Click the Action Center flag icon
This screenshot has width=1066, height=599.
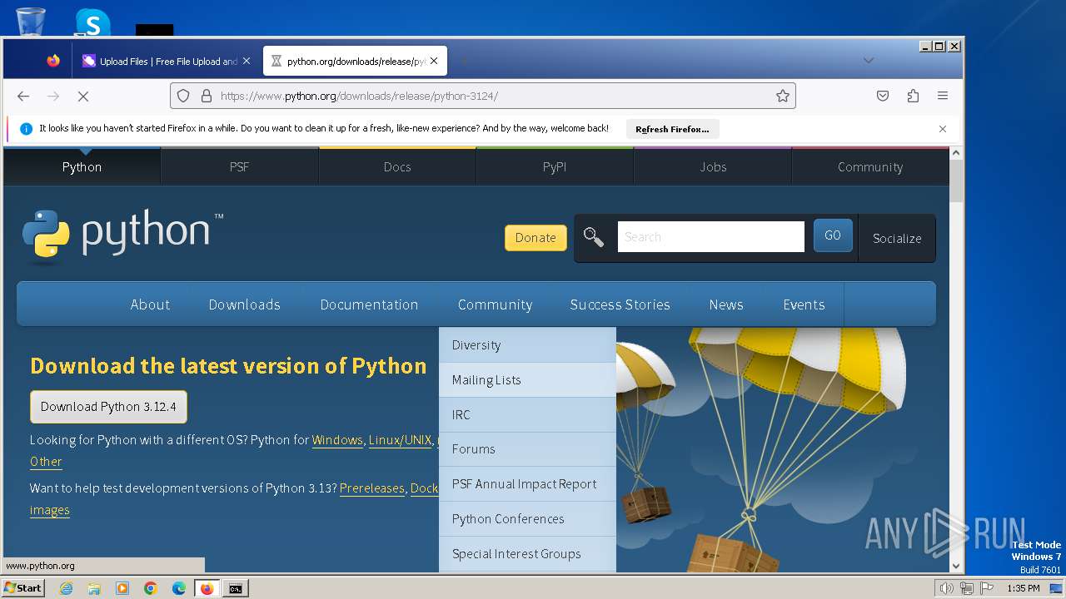coord(987,588)
